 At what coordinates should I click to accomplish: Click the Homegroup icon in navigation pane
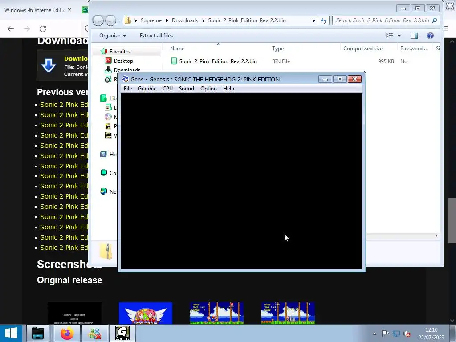click(103, 154)
